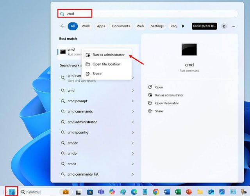Choose Open file location in context menu

coord(107,64)
